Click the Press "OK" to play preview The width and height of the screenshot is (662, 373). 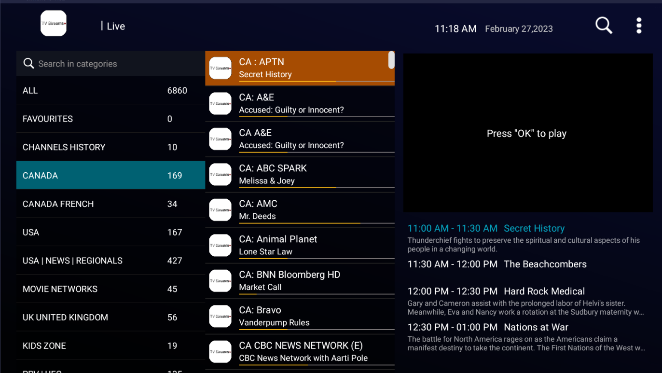point(528,133)
